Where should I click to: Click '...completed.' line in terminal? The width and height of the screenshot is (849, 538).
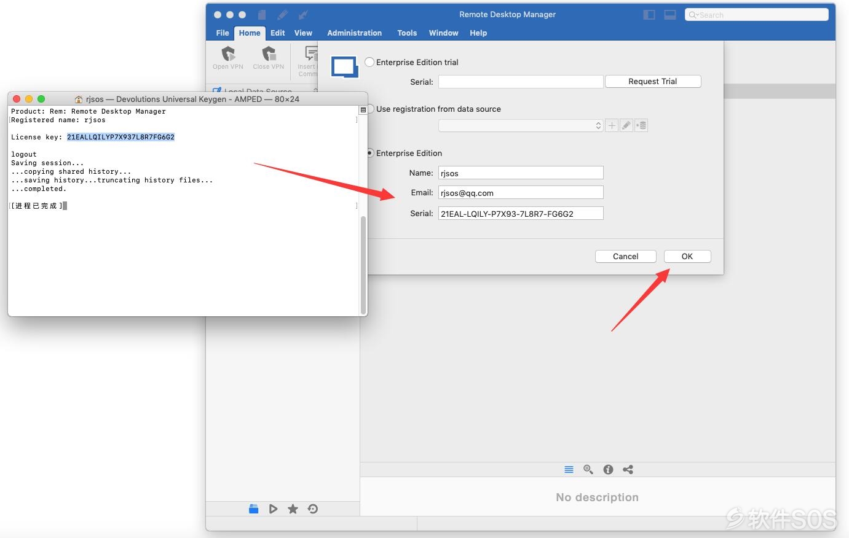pyautogui.click(x=39, y=189)
